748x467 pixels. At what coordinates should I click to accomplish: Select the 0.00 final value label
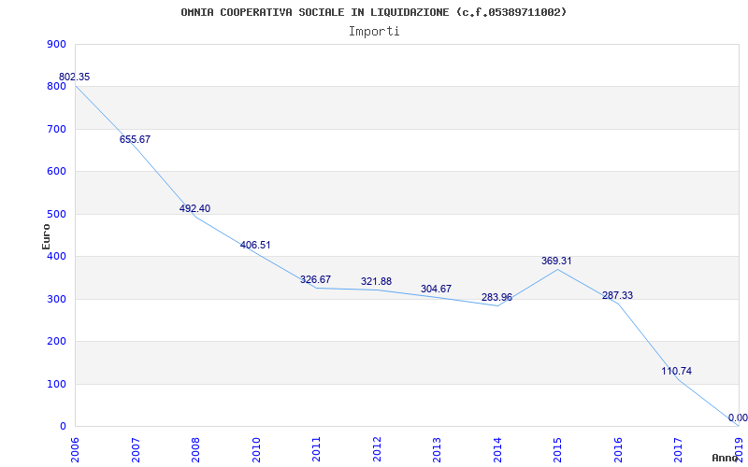(x=738, y=417)
